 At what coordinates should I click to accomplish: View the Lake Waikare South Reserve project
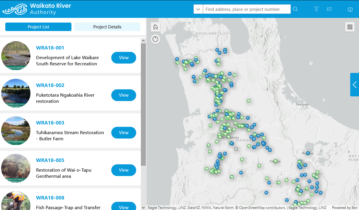(124, 58)
